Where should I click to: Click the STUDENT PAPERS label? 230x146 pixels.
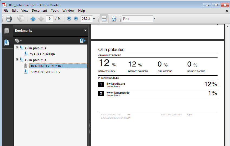196,71
